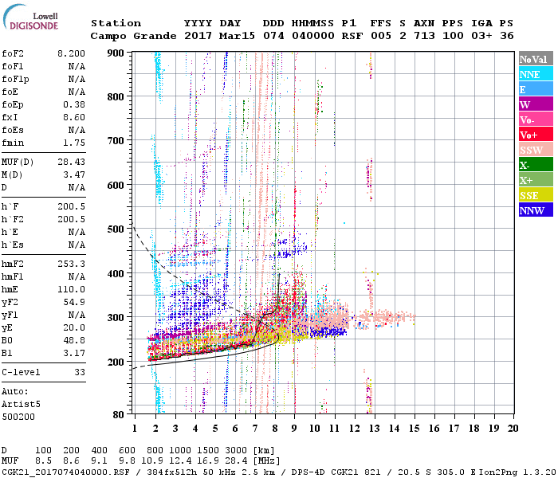Click the 20 MHz frequency axis tick
The width and height of the screenshot is (558, 478).
pyautogui.click(x=512, y=429)
